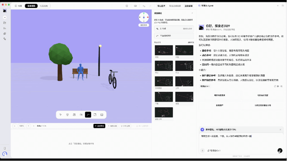Image resolution: width=287 pixels, height=161 pixels.
Task: Switch to the 场景 tab
Action: tap(18, 6)
